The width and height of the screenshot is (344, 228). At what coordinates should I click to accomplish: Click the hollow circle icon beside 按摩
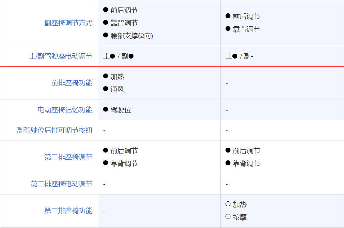coord(228,217)
